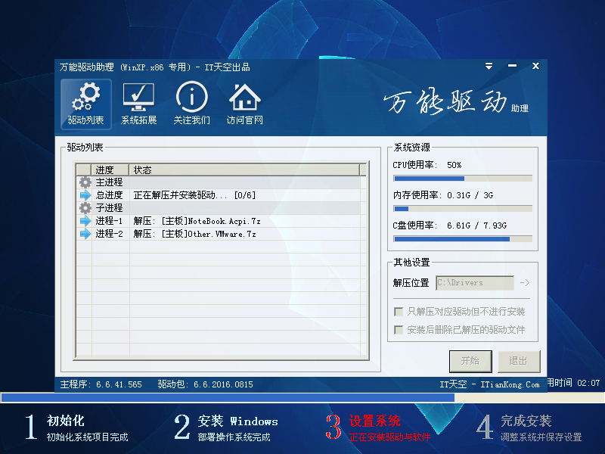Click step 4 完成安装 in installer

coord(529,428)
